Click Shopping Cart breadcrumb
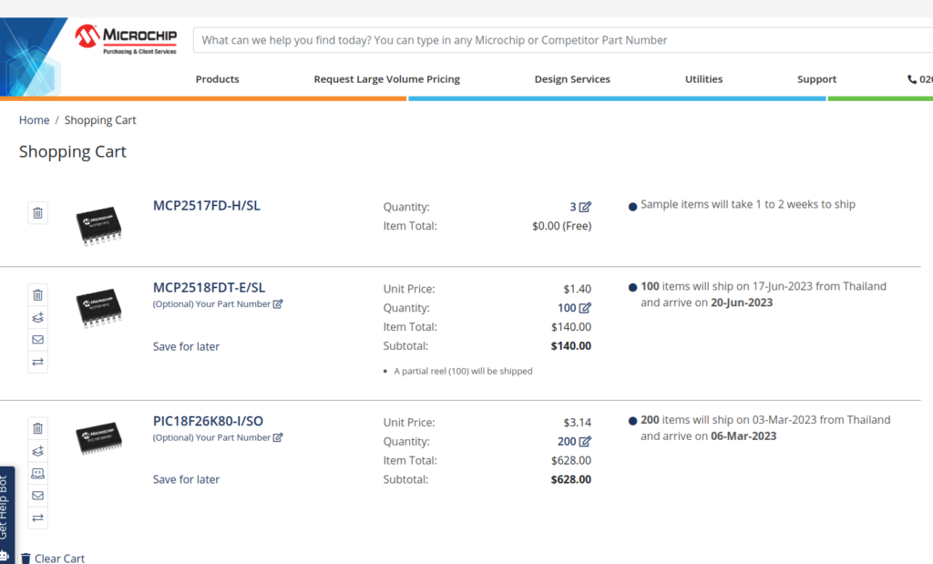 [x=100, y=120]
